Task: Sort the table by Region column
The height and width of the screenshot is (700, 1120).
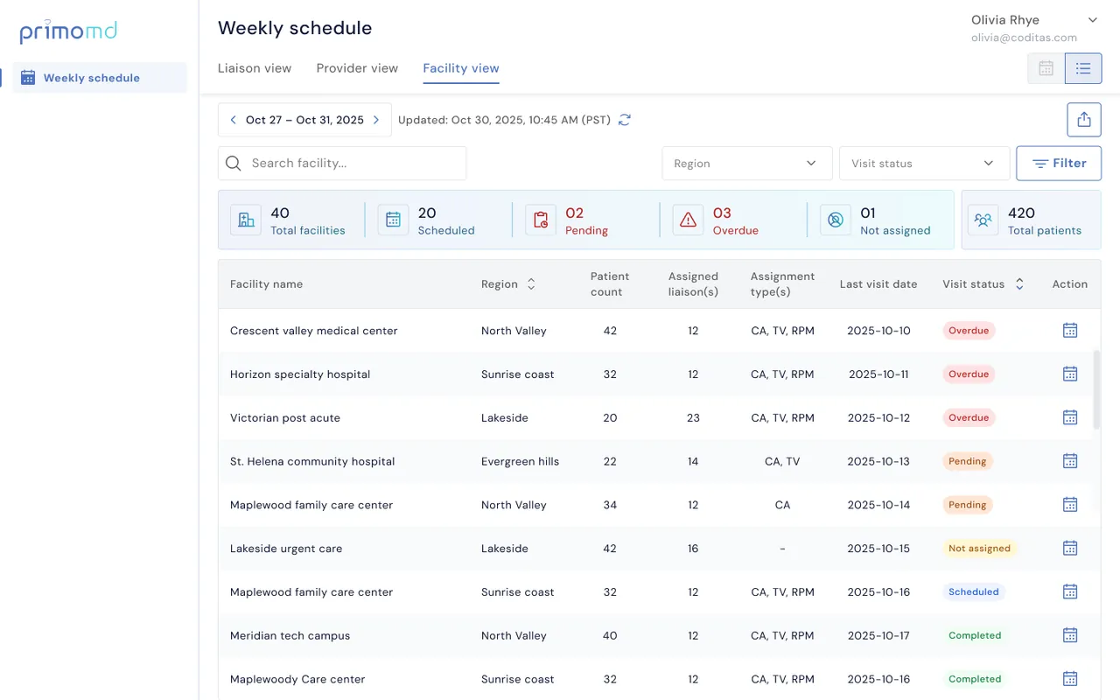Action: pyautogui.click(x=530, y=284)
